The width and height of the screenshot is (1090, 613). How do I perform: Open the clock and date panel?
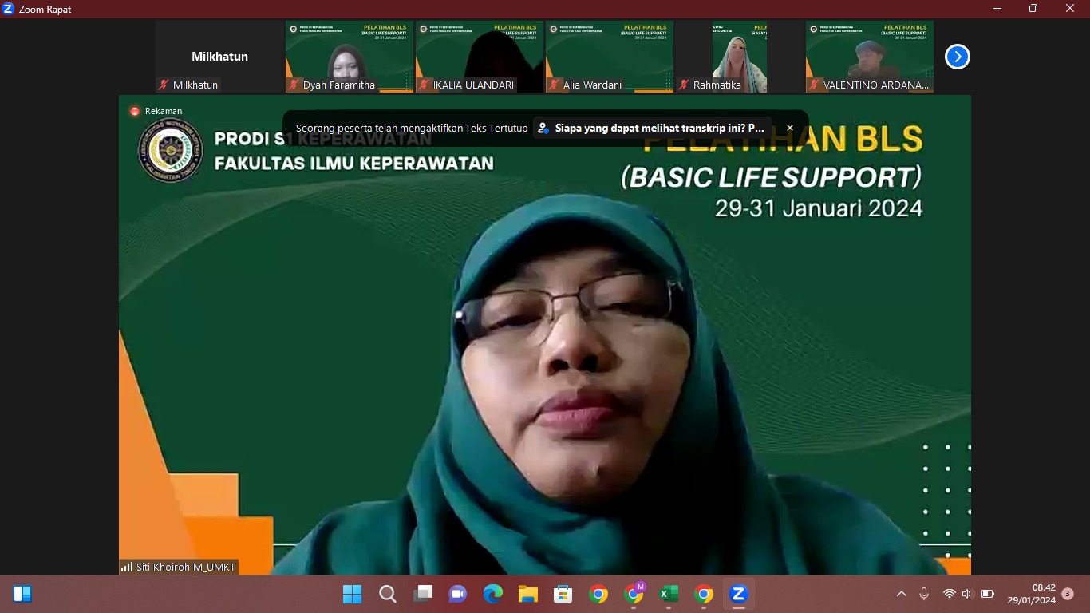tap(1031, 594)
